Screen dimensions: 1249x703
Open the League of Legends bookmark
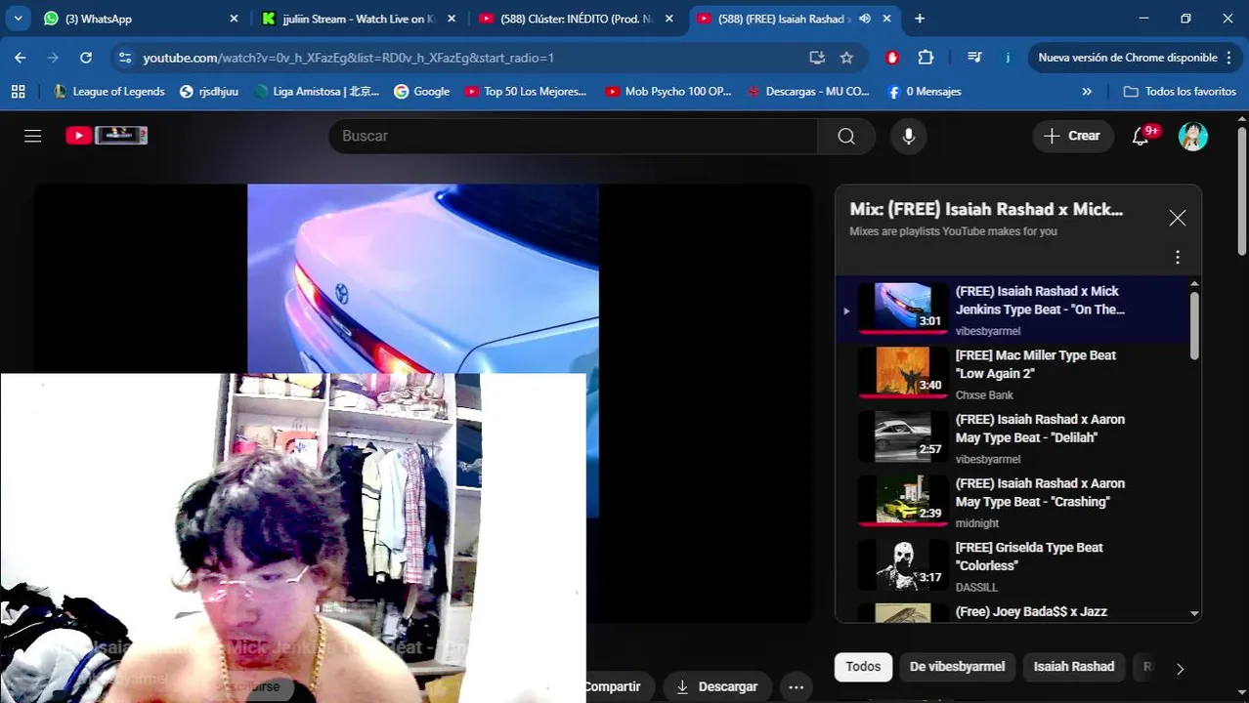pos(109,91)
